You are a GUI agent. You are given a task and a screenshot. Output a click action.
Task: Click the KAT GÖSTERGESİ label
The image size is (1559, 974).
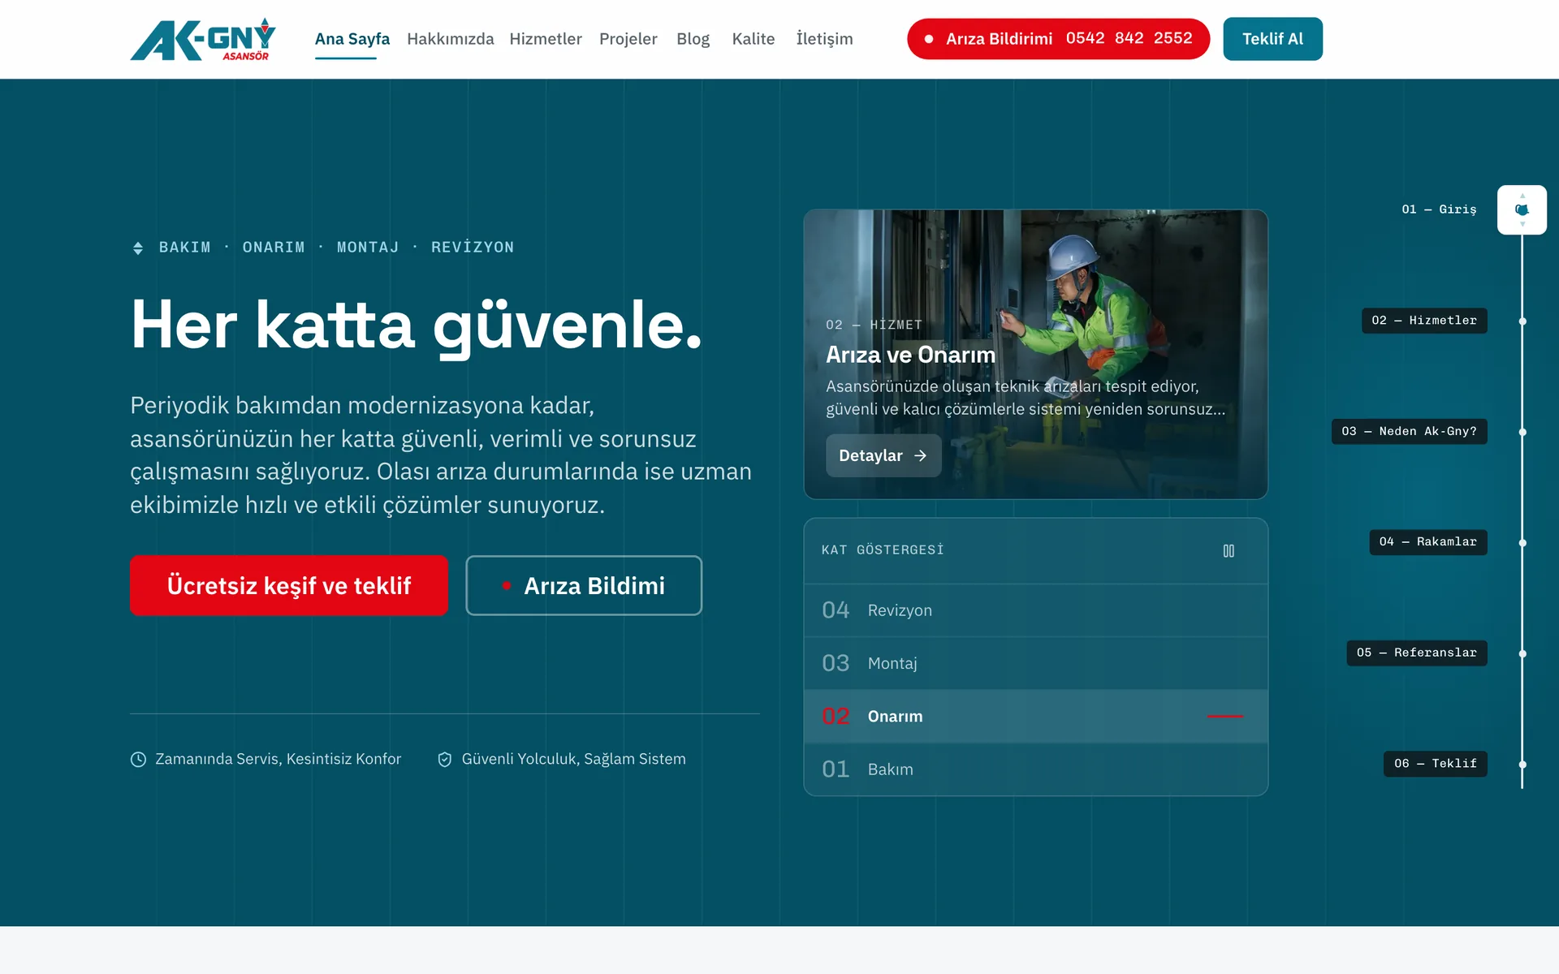click(883, 550)
